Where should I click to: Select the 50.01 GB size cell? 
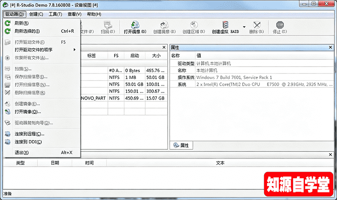(x=155, y=78)
